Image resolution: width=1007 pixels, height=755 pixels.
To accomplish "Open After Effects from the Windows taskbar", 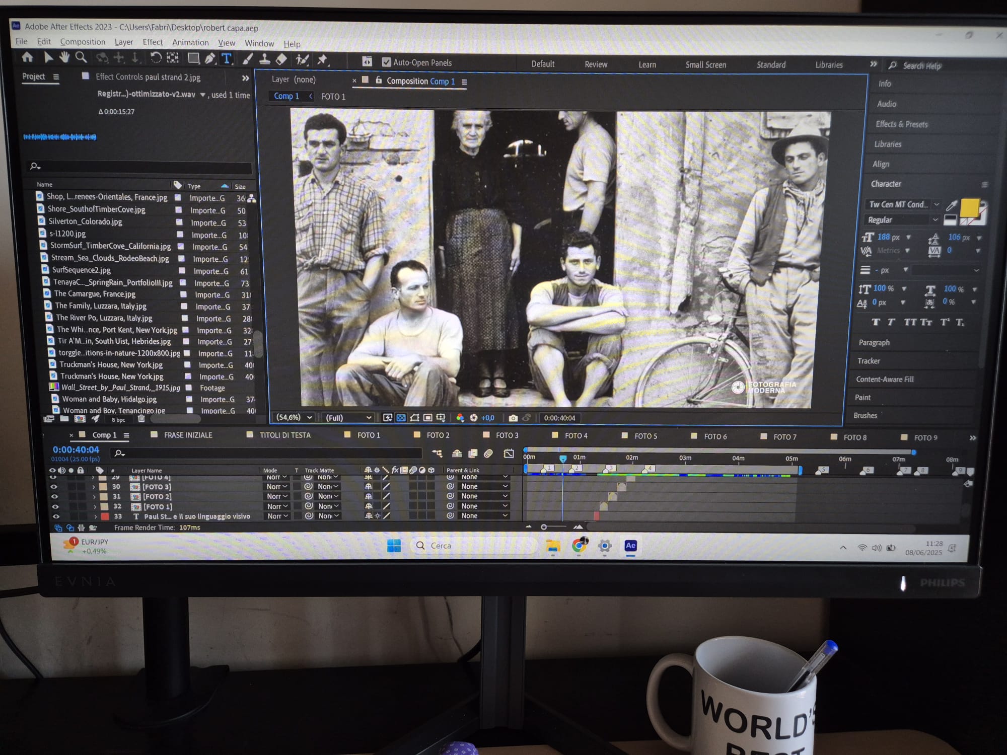I will (x=630, y=546).
